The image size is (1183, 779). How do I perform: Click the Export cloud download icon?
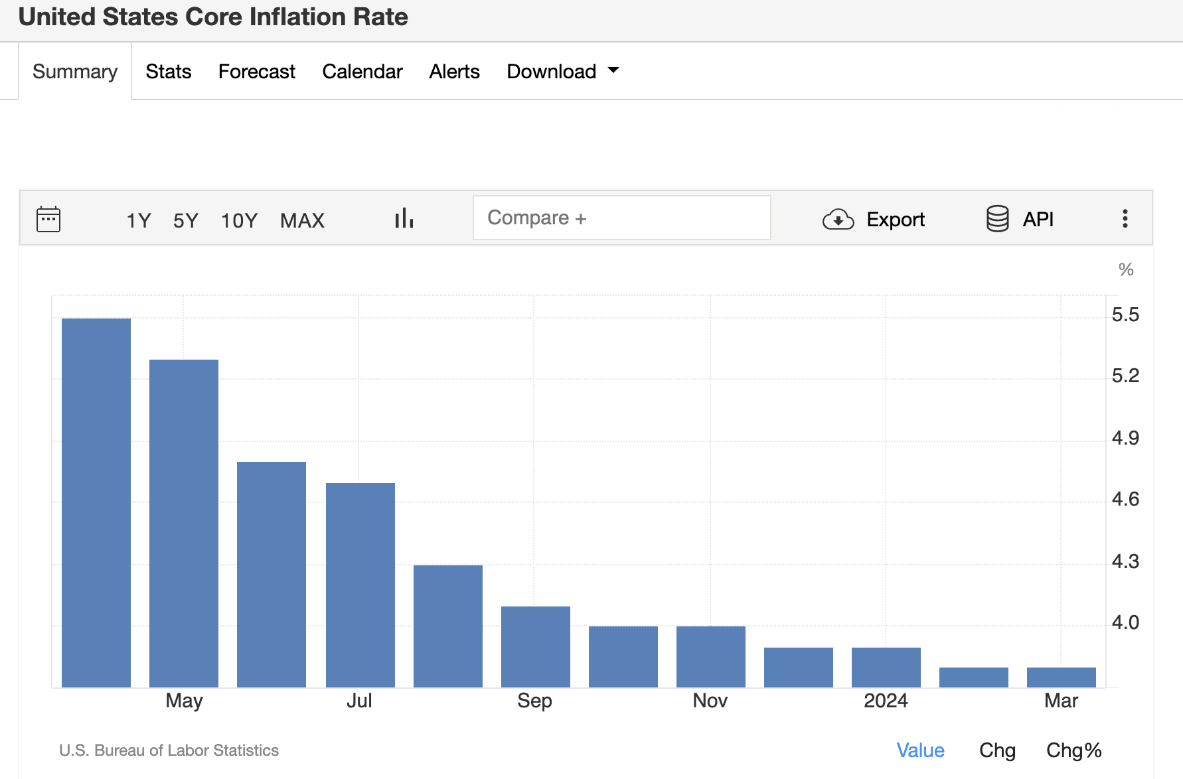tap(838, 219)
